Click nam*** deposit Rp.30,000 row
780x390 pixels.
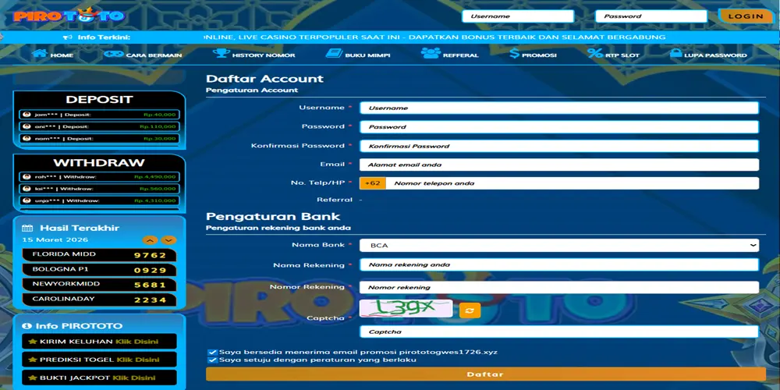click(x=100, y=139)
